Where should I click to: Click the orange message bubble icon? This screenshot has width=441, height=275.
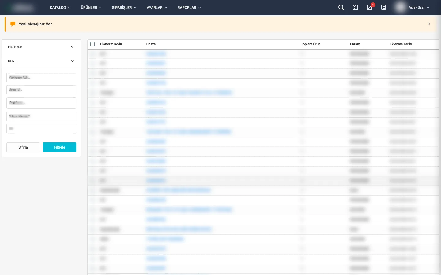[13, 24]
